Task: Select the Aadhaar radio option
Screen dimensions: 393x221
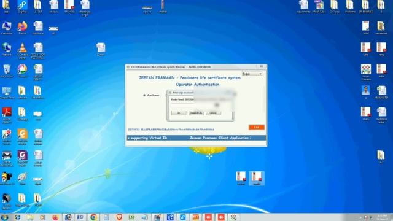Action: [x=144, y=95]
